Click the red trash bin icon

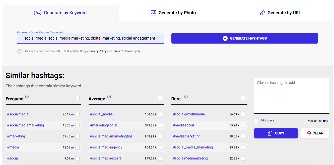pos(309,133)
